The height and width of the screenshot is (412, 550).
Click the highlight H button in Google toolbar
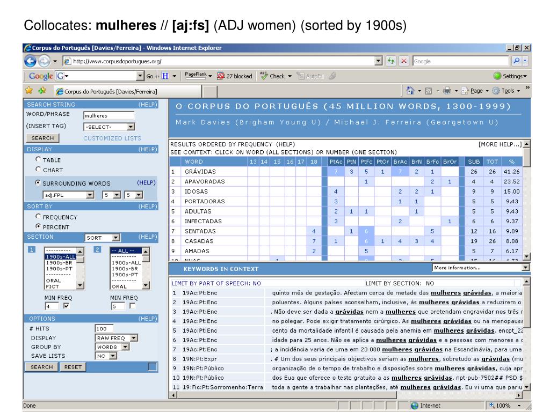165,76
